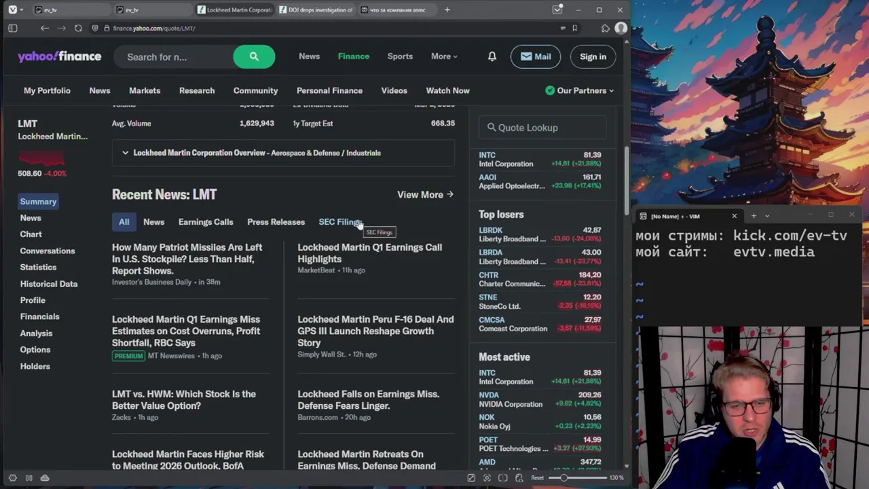Bookmark this page with the bookmark icon

click(574, 28)
